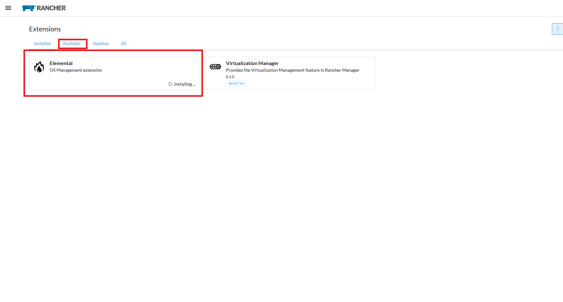563x302 pixels.
Task: Click the Virtualization Management feature description
Action: click(x=293, y=70)
